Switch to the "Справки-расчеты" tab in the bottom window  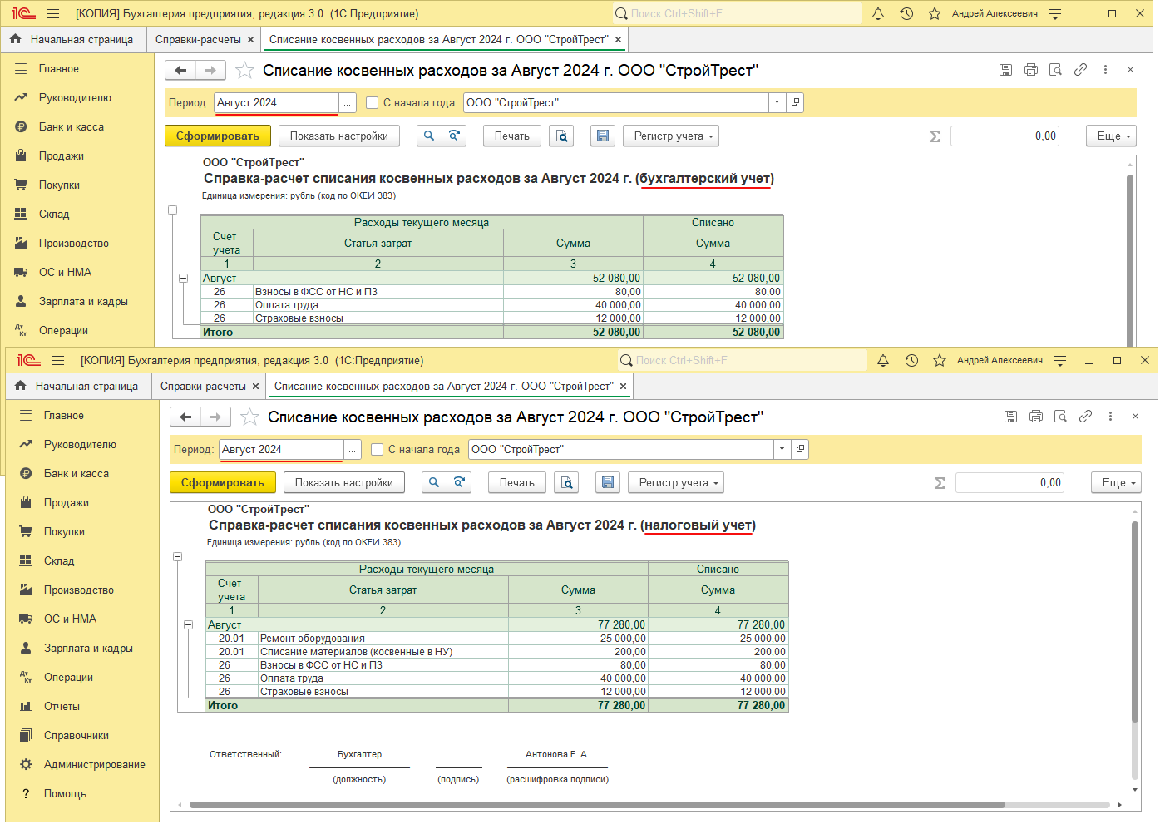tap(203, 387)
